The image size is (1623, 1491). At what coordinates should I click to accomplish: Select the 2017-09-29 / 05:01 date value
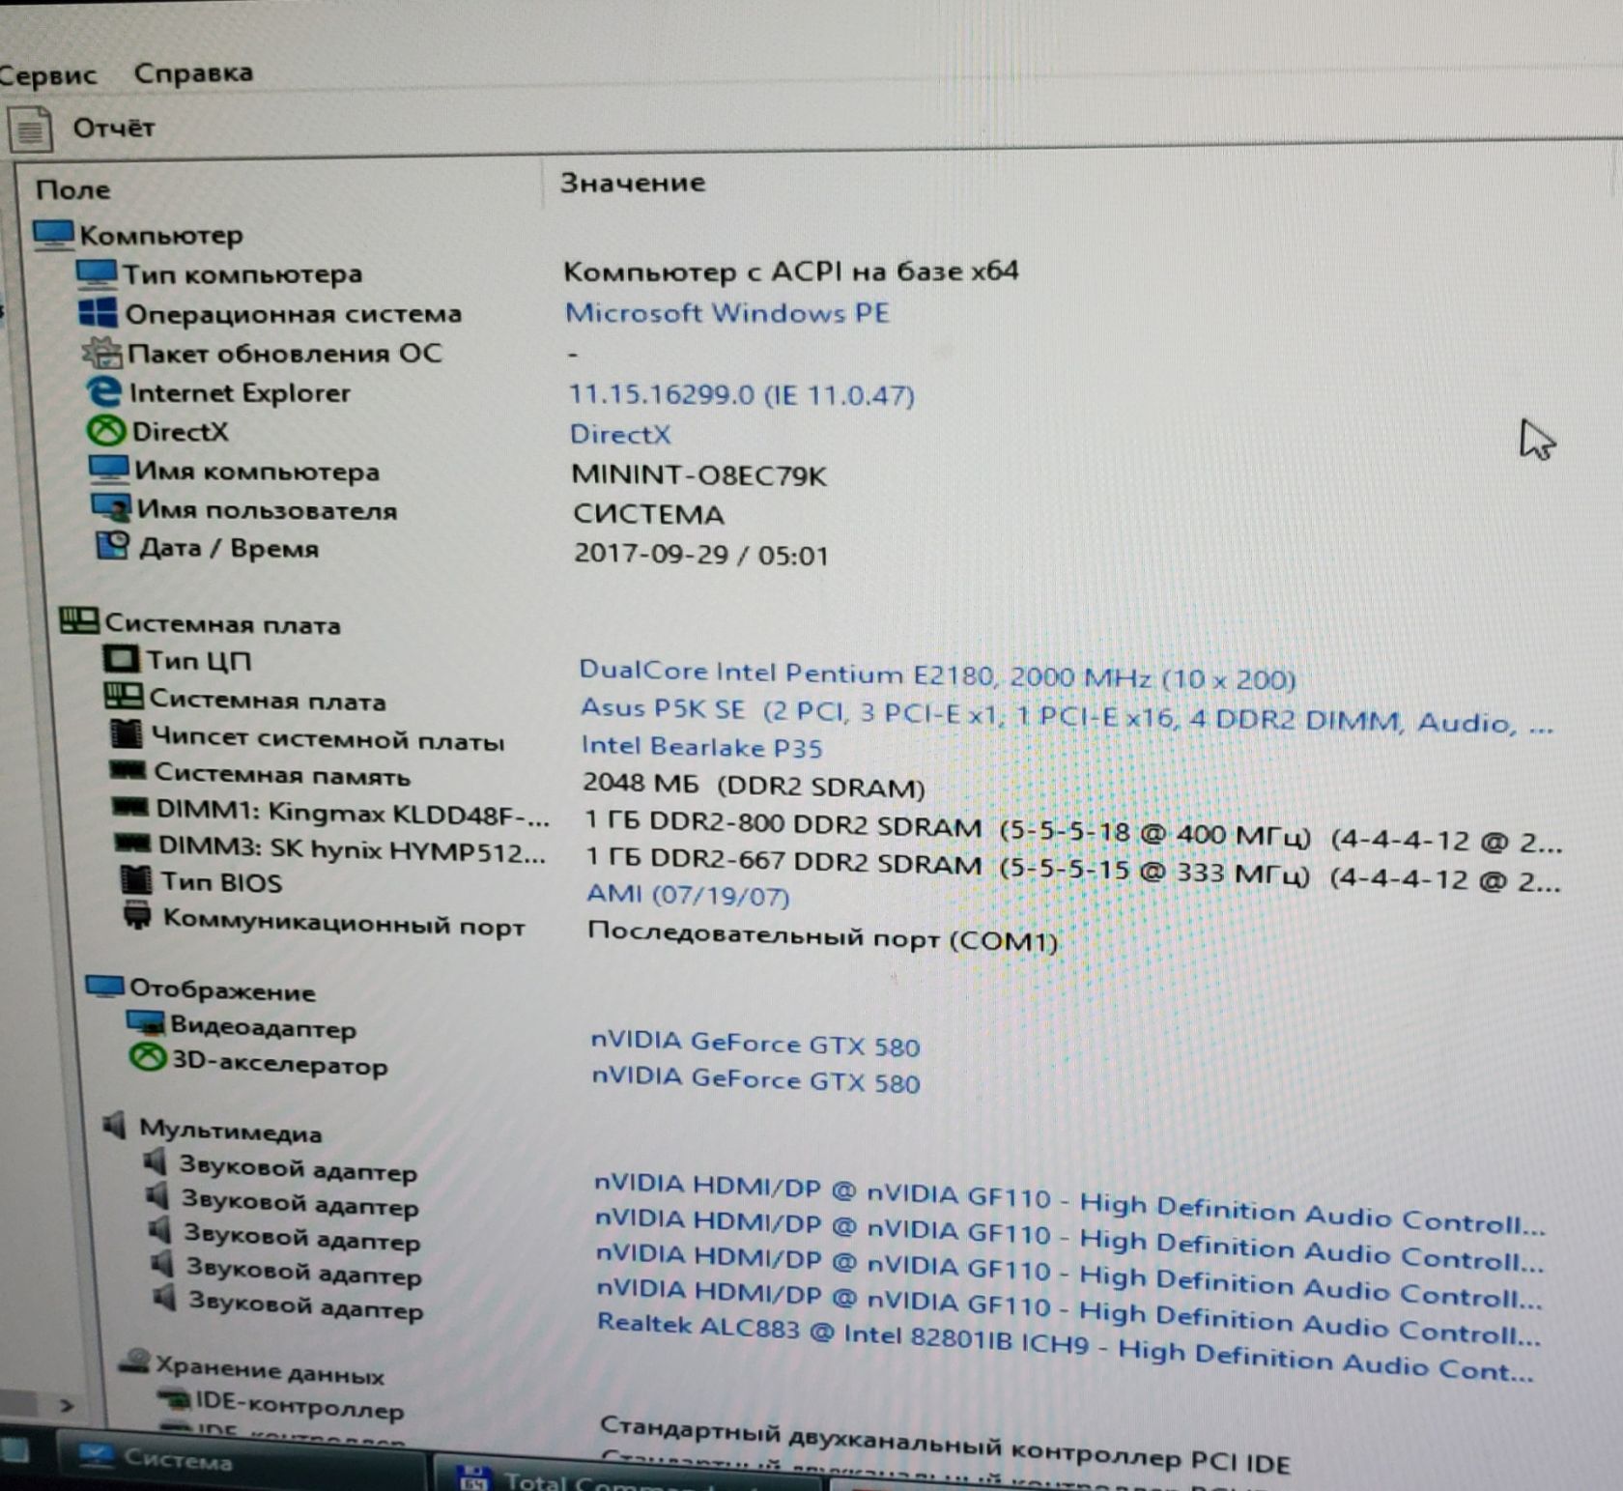tap(701, 555)
